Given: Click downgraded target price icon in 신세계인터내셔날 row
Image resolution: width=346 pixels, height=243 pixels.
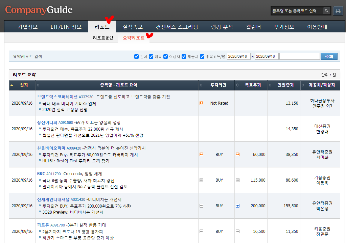Looking at the screenshot, I should pyautogui.click(x=238, y=206).
